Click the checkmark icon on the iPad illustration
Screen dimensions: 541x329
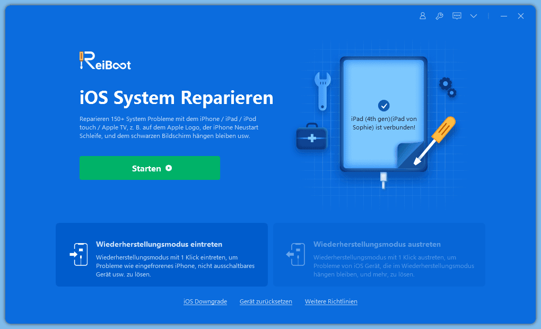point(383,105)
